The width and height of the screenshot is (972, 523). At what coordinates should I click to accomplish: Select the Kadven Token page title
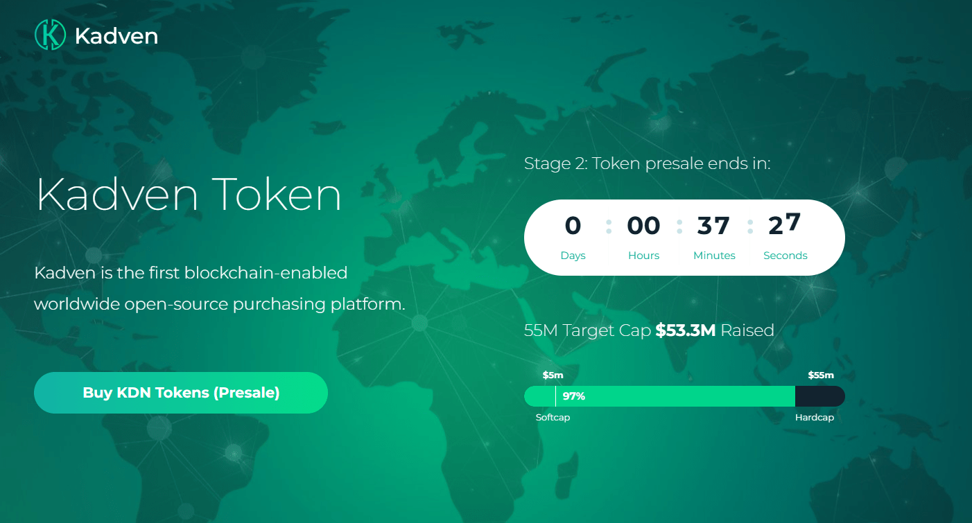click(188, 195)
